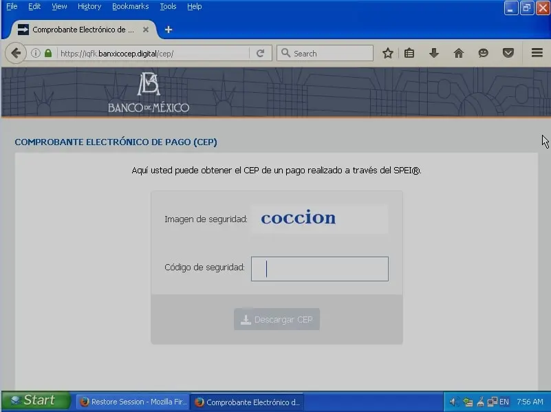
Task: Click the Comprobante Electrónico de Pago heading
Action: coord(116,142)
